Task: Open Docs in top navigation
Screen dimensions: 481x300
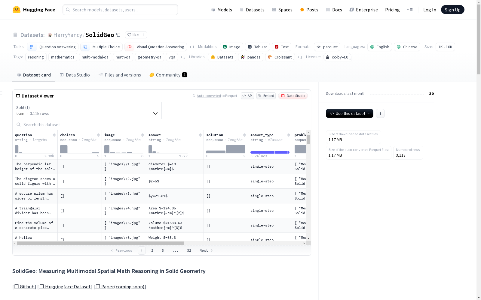Action: pos(334,10)
